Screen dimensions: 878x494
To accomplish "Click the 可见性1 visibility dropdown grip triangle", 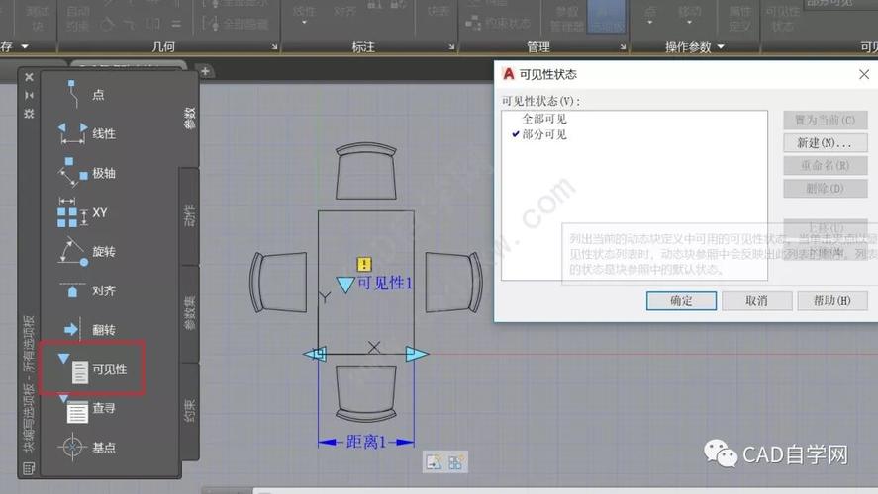I will coord(344,285).
